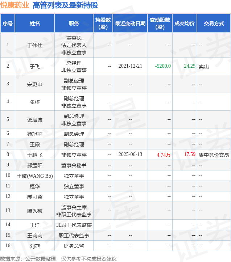This screenshot has height=262, width=231.
Task: Select the name 于鹏飞
Action: 35,155
